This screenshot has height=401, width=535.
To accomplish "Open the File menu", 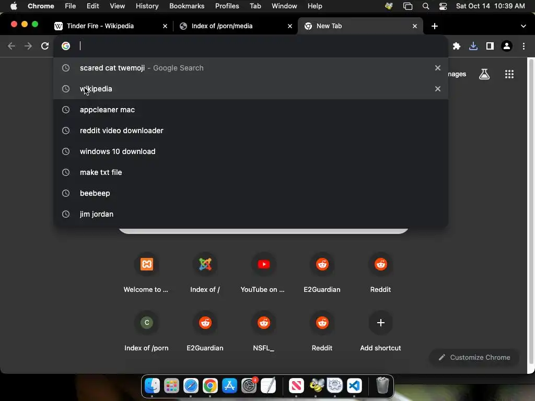I will tap(71, 6).
